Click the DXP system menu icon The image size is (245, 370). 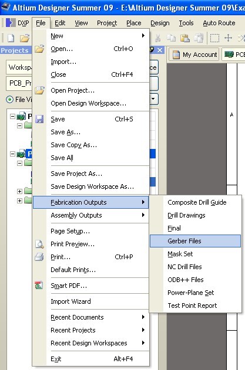[x=11, y=23]
